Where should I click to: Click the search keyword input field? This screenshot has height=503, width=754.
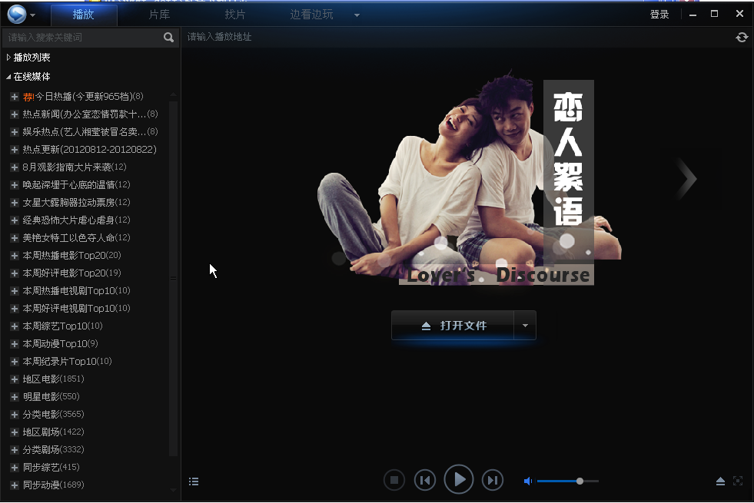81,37
